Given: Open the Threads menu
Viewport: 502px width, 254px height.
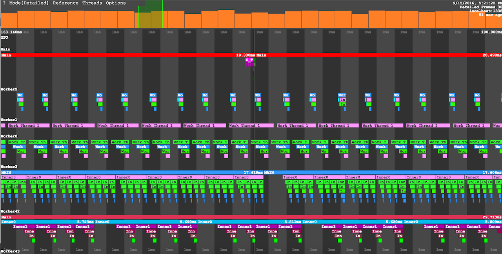Looking at the screenshot, I should 92,3.
